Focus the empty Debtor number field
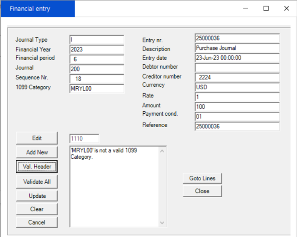 pyautogui.click(x=237, y=67)
